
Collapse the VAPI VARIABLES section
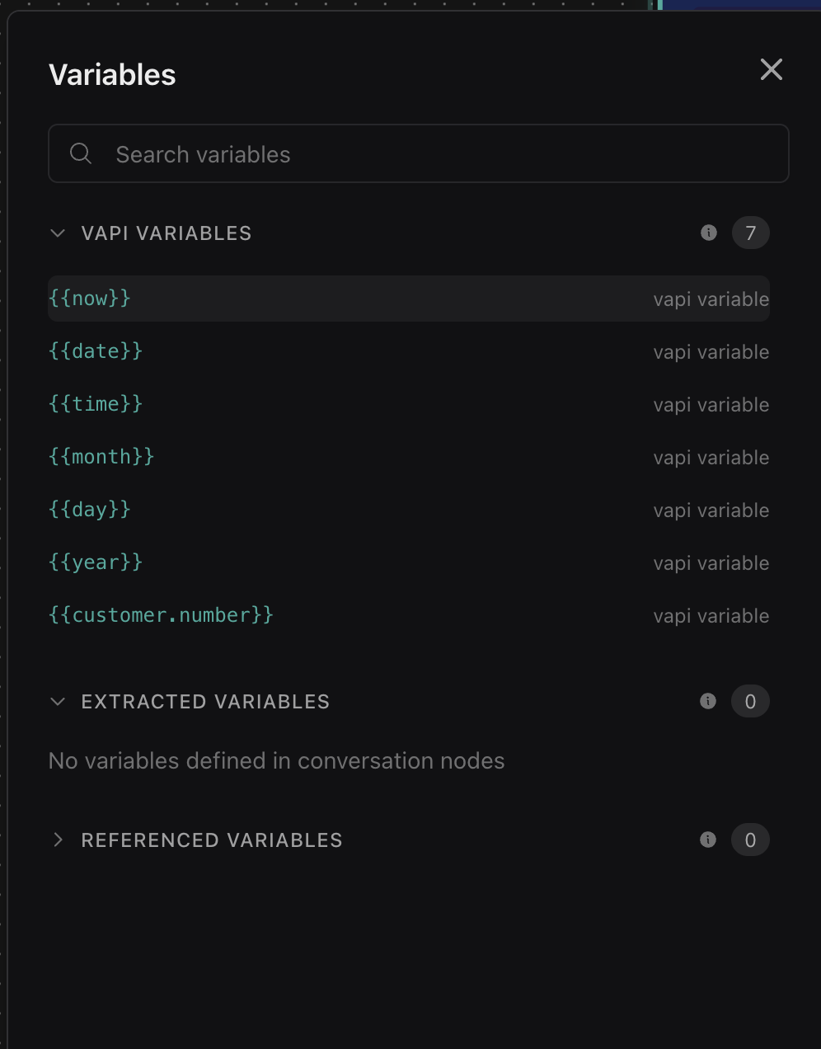(58, 233)
